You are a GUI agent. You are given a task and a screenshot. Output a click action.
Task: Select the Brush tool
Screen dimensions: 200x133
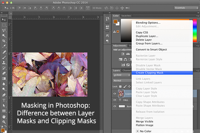[x=4, y=58]
